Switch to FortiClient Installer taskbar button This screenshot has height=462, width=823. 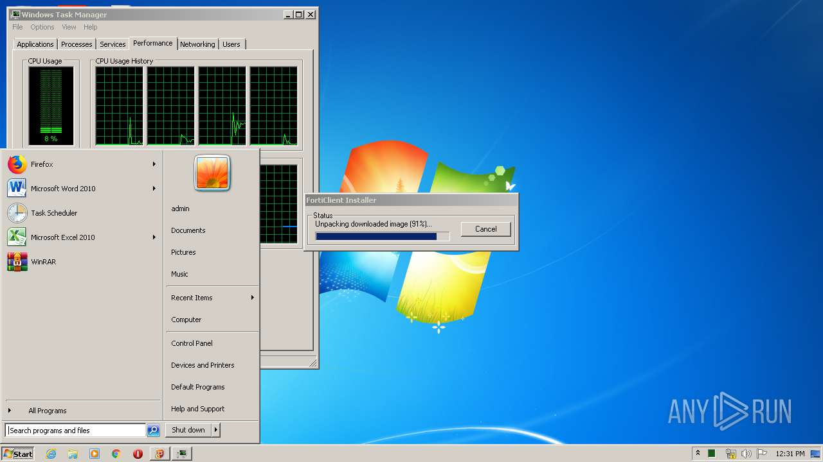159,454
